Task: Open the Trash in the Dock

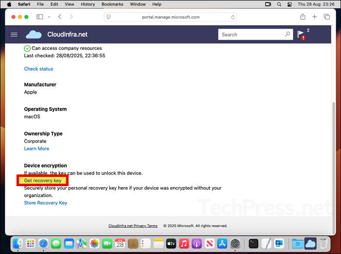Action: [x=324, y=244]
